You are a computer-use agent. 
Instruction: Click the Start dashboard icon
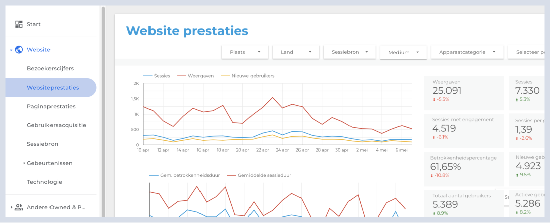19,24
